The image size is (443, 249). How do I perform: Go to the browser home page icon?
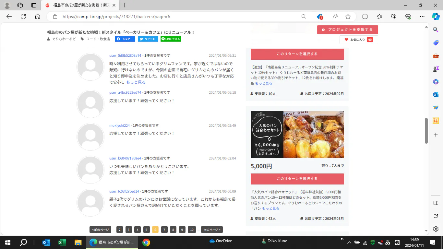pos(38,17)
